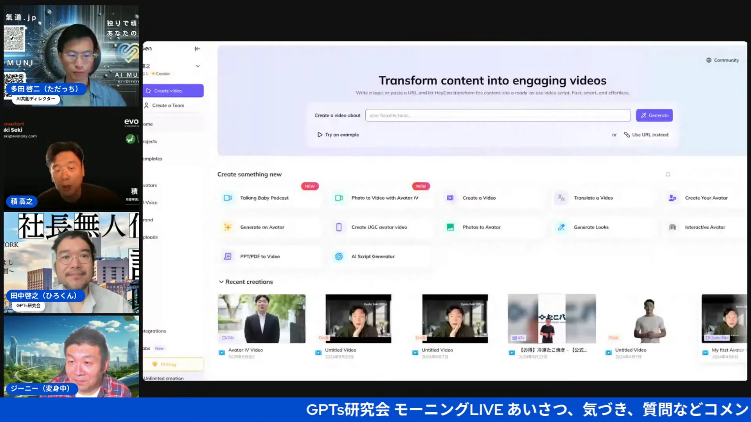Click the Create UGC avatar video phone icon
Viewport: 751px width, 422px height.
pyautogui.click(x=339, y=227)
